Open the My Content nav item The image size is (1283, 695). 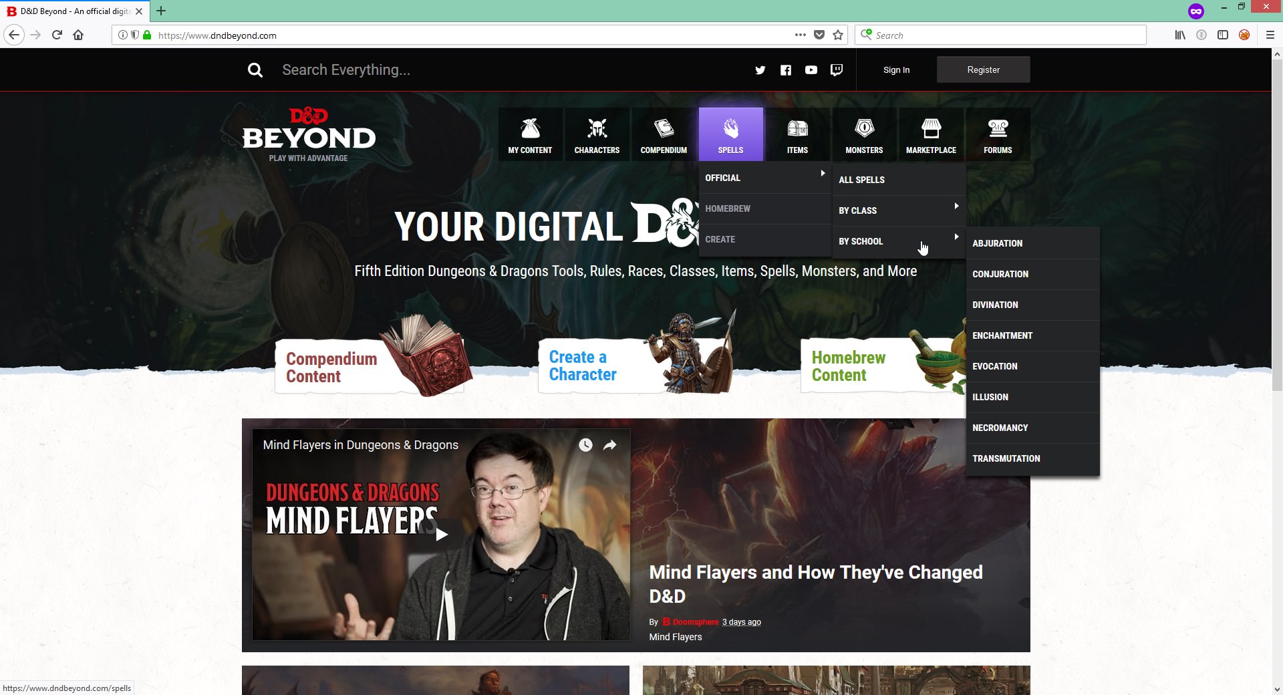pos(530,134)
